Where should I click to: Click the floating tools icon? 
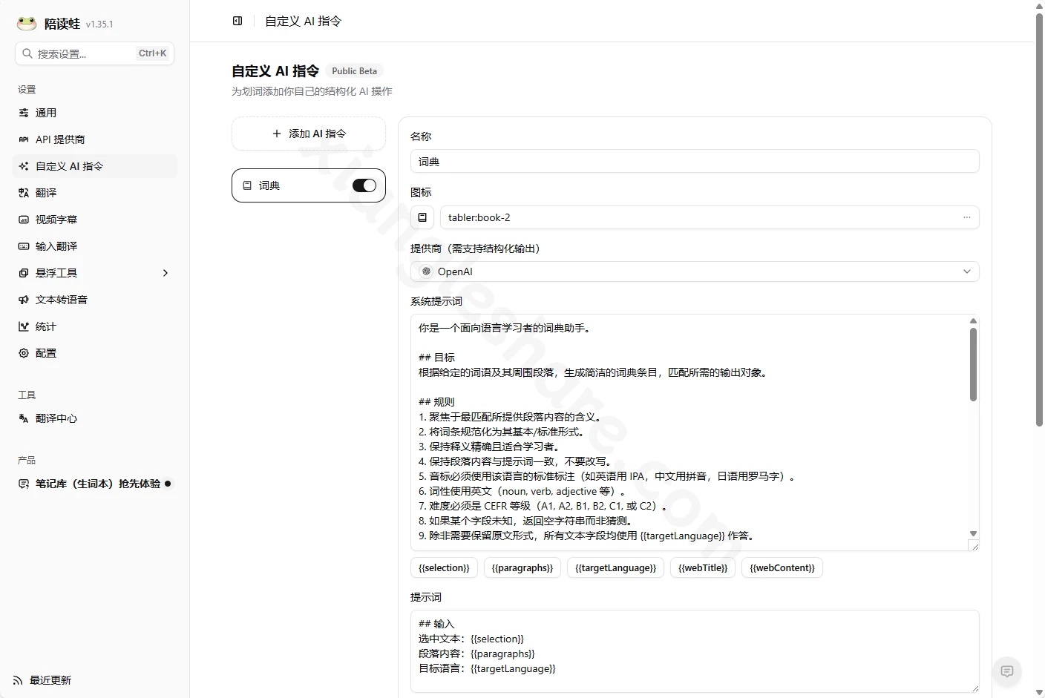tap(24, 273)
